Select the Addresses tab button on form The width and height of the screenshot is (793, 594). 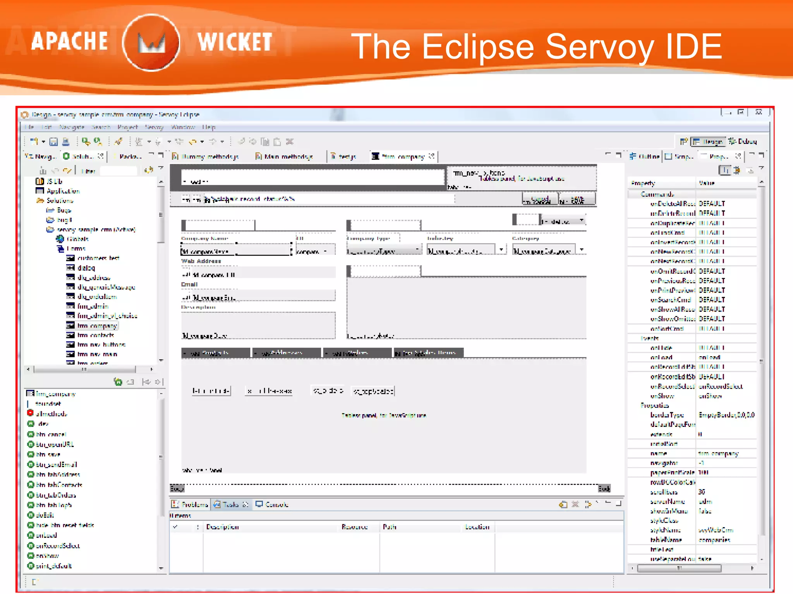[x=287, y=353]
